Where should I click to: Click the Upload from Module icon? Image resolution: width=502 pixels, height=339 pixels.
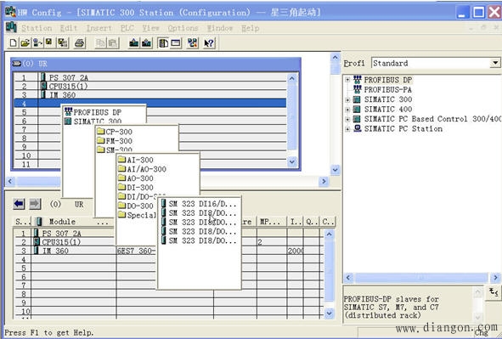click(x=147, y=42)
